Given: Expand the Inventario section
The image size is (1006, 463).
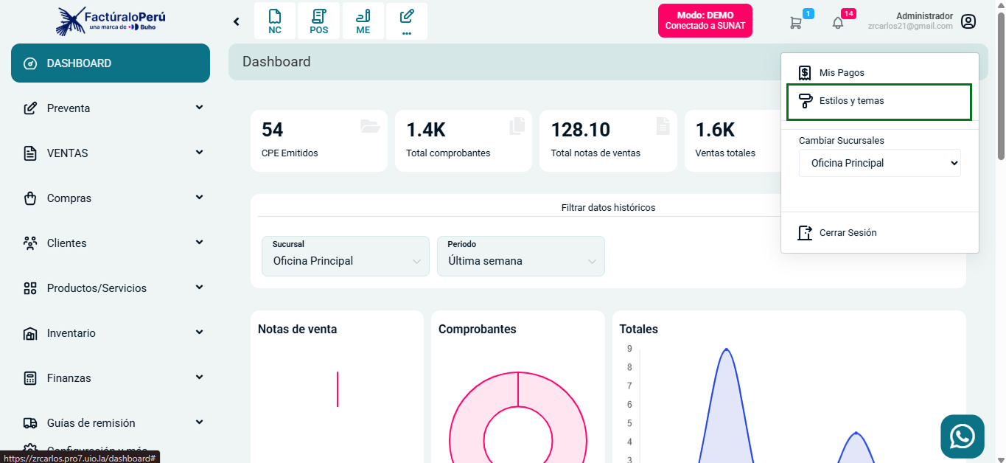Looking at the screenshot, I should pos(111,333).
